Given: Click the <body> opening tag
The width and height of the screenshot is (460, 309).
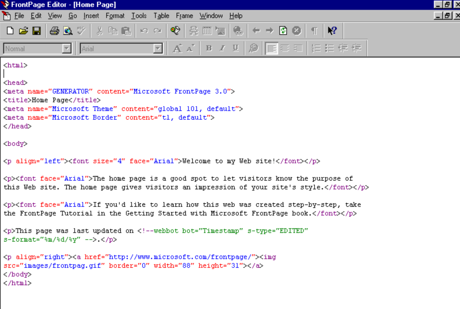Looking at the screenshot, I should (x=15, y=143).
